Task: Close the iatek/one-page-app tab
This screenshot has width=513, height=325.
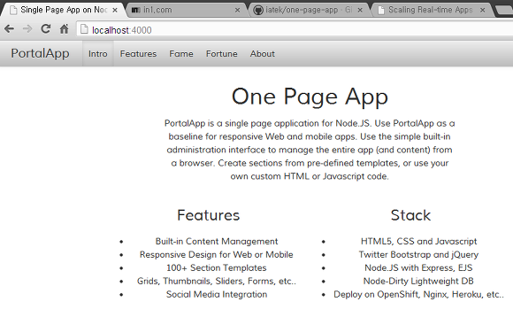Action: click(360, 10)
